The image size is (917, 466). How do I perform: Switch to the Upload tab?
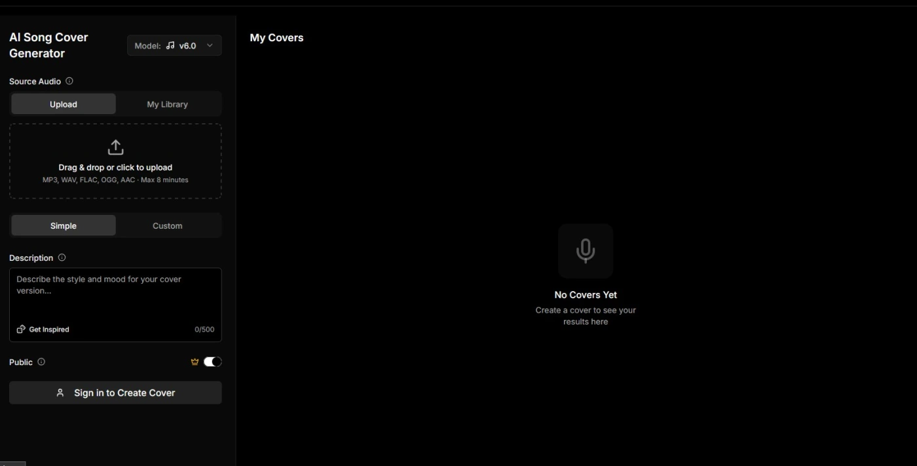point(64,104)
